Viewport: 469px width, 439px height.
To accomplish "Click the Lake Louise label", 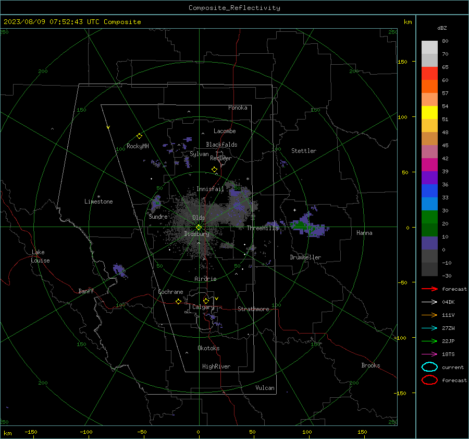I will 40,256.
